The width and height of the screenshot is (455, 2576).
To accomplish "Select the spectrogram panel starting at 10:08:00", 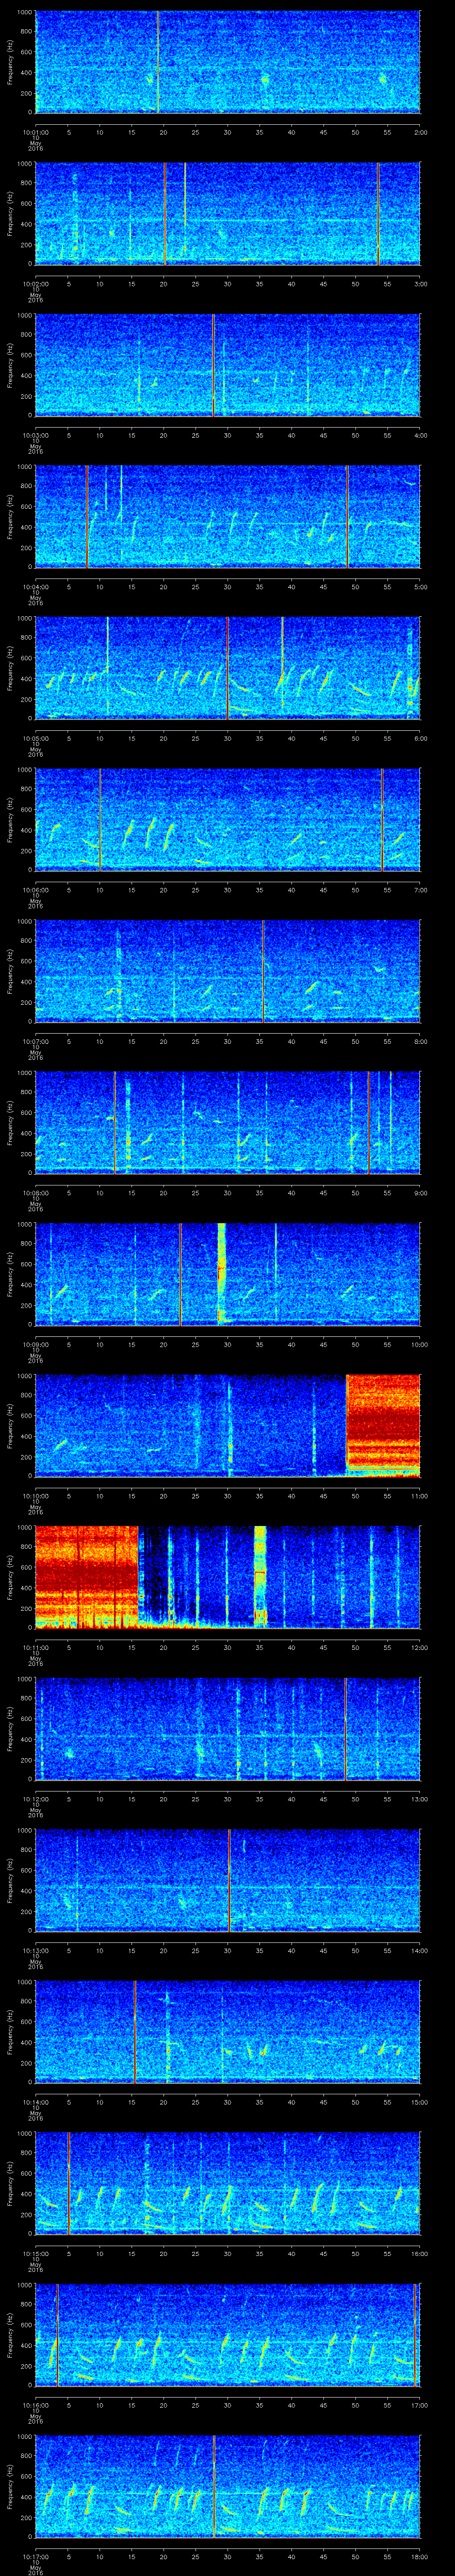I will pos(228,1122).
